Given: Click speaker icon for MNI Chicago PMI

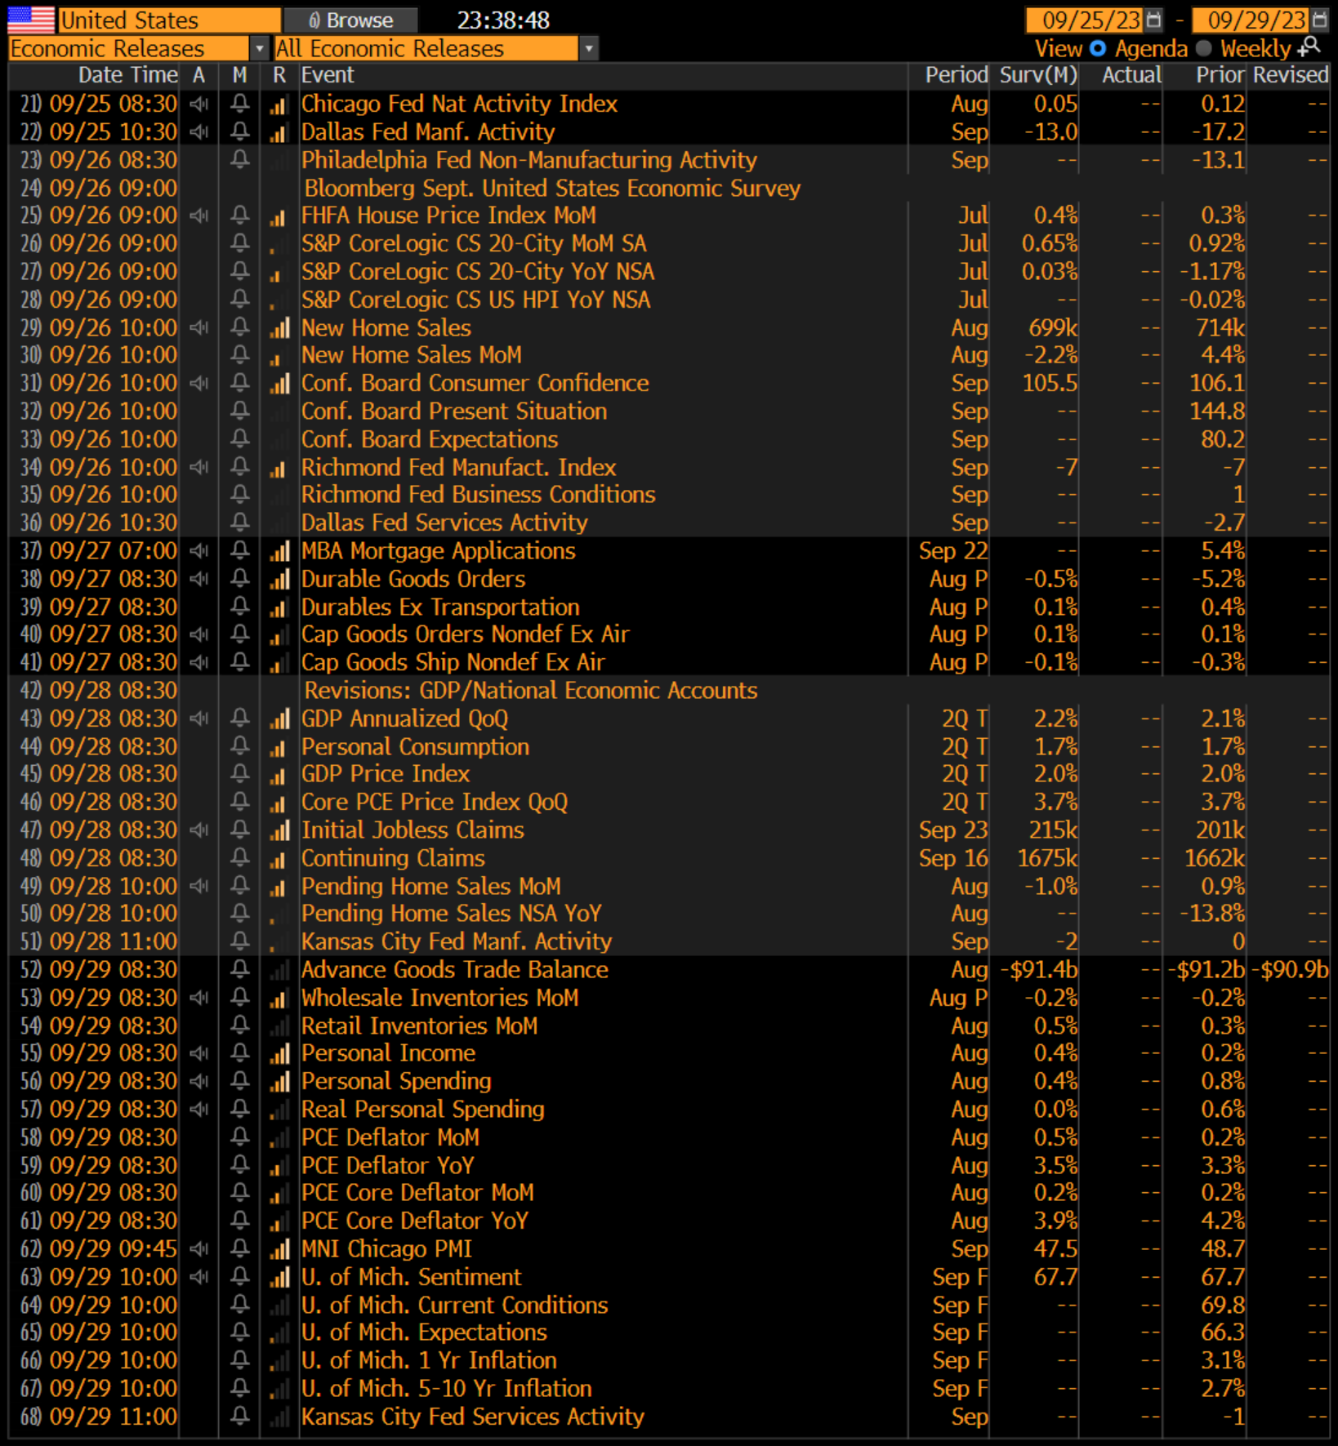Looking at the screenshot, I should [198, 1248].
